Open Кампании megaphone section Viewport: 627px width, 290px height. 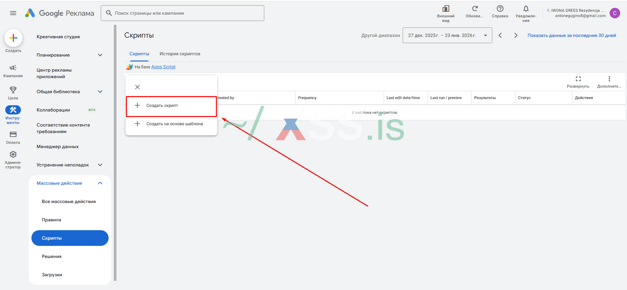coord(13,68)
